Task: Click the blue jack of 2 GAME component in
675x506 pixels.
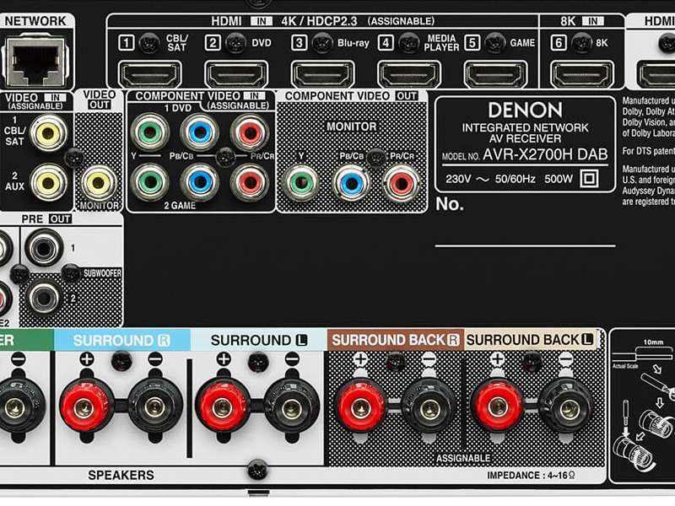Action: [200, 182]
